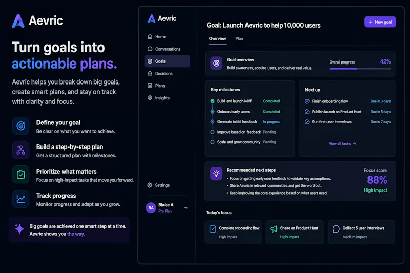Click the Next up heading

(313, 90)
